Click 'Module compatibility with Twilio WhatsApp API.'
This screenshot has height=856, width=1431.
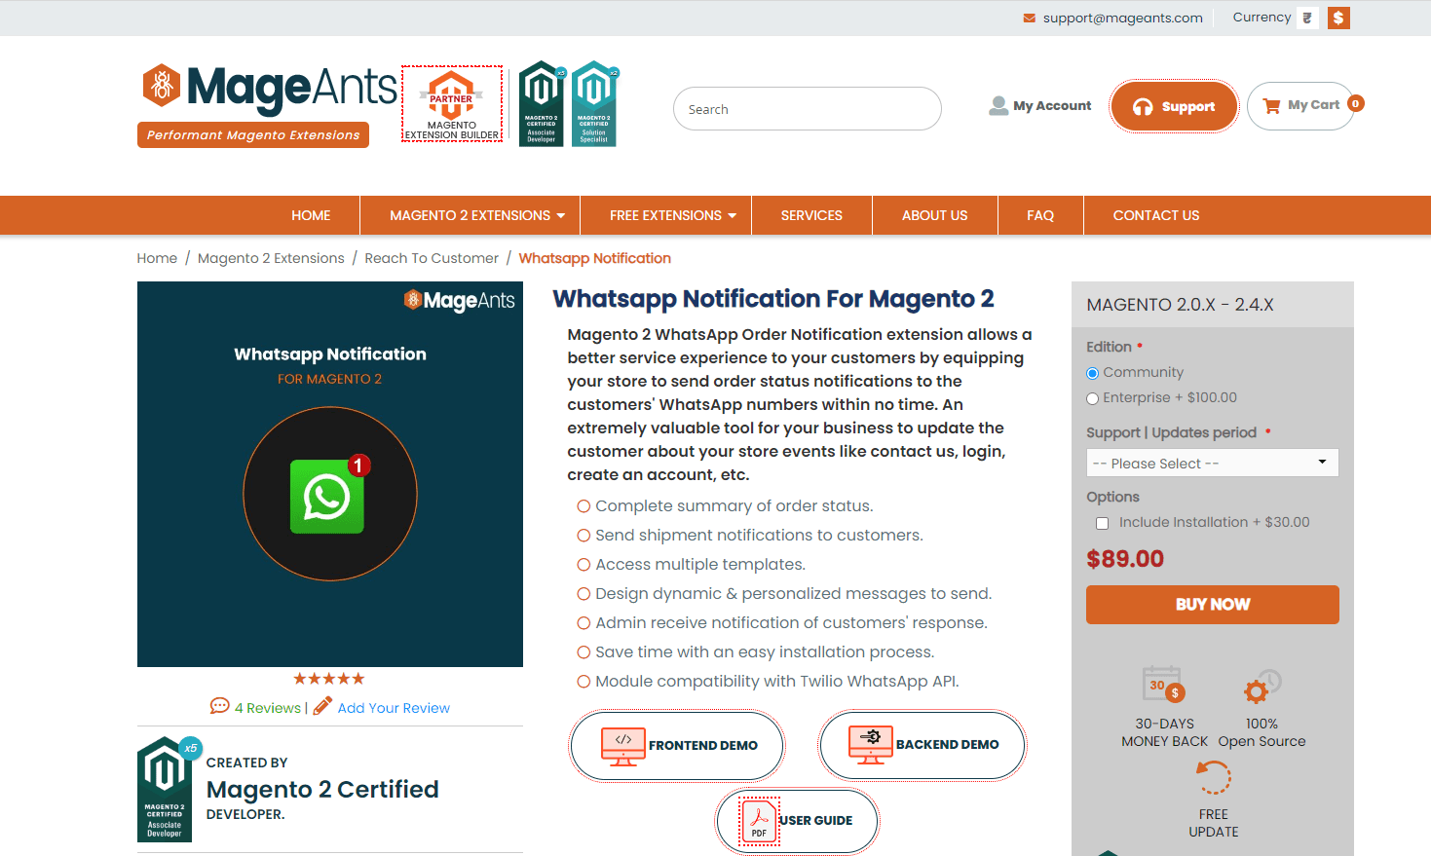pyautogui.click(x=777, y=682)
